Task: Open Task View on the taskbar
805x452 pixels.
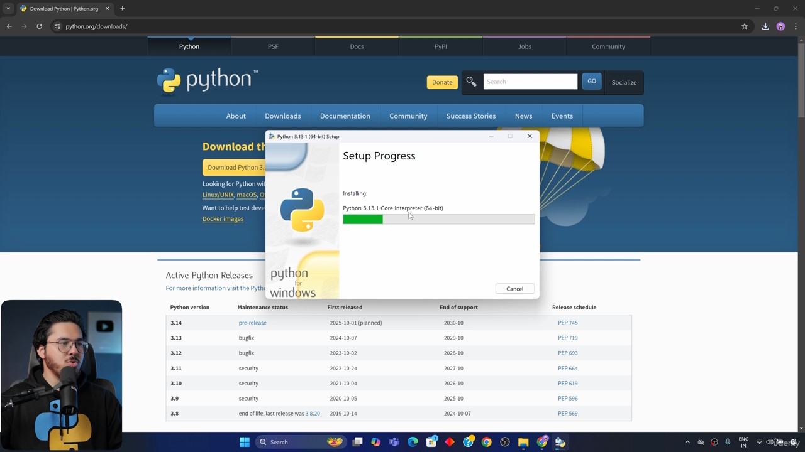Action: pyautogui.click(x=357, y=442)
